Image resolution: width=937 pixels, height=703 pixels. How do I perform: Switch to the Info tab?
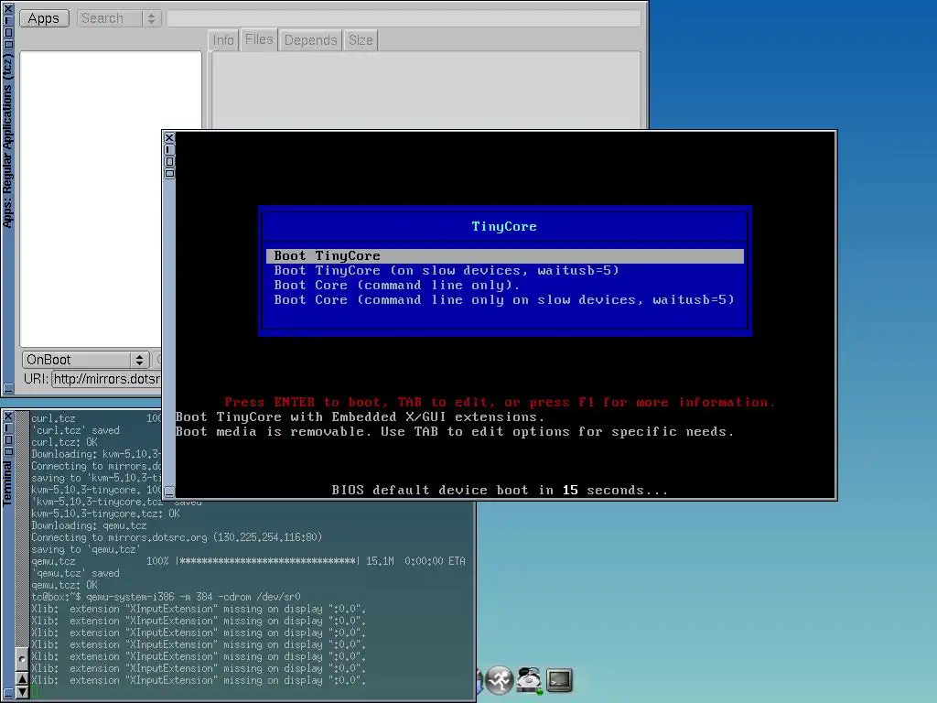[x=223, y=40]
